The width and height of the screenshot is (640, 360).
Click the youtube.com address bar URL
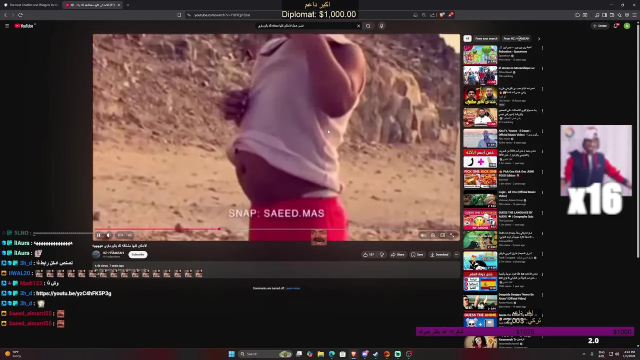click(x=222, y=15)
